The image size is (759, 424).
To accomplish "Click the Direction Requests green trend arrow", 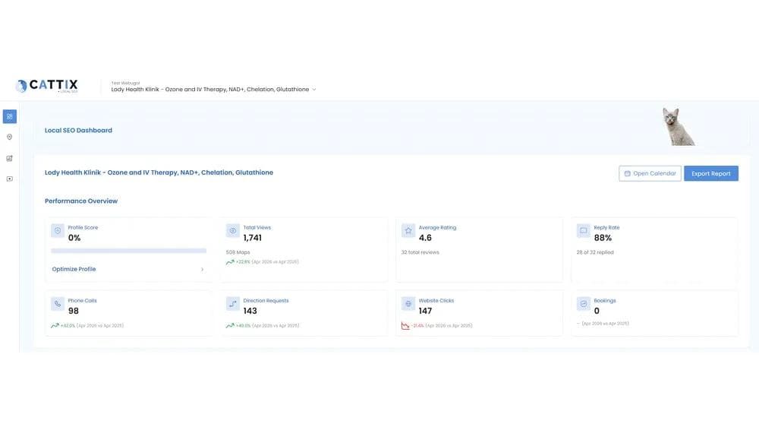I will click(230, 326).
